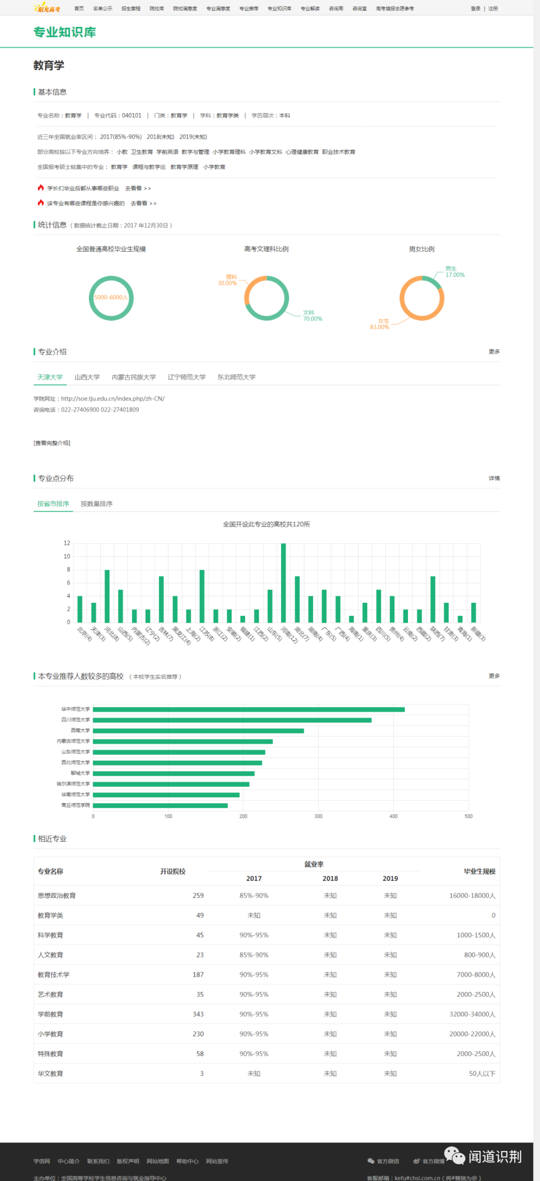Switch to 按数量排序 tab

(96, 504)
